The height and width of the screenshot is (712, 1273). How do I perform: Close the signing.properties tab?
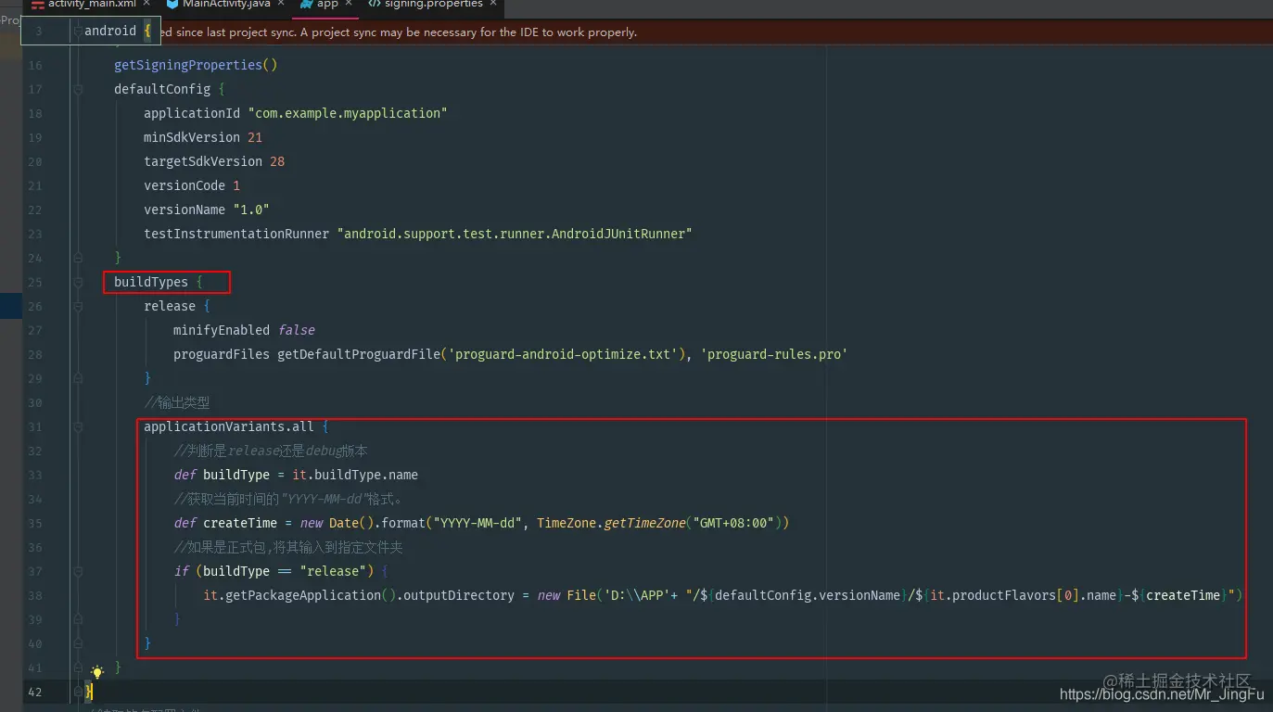(493, 4)
